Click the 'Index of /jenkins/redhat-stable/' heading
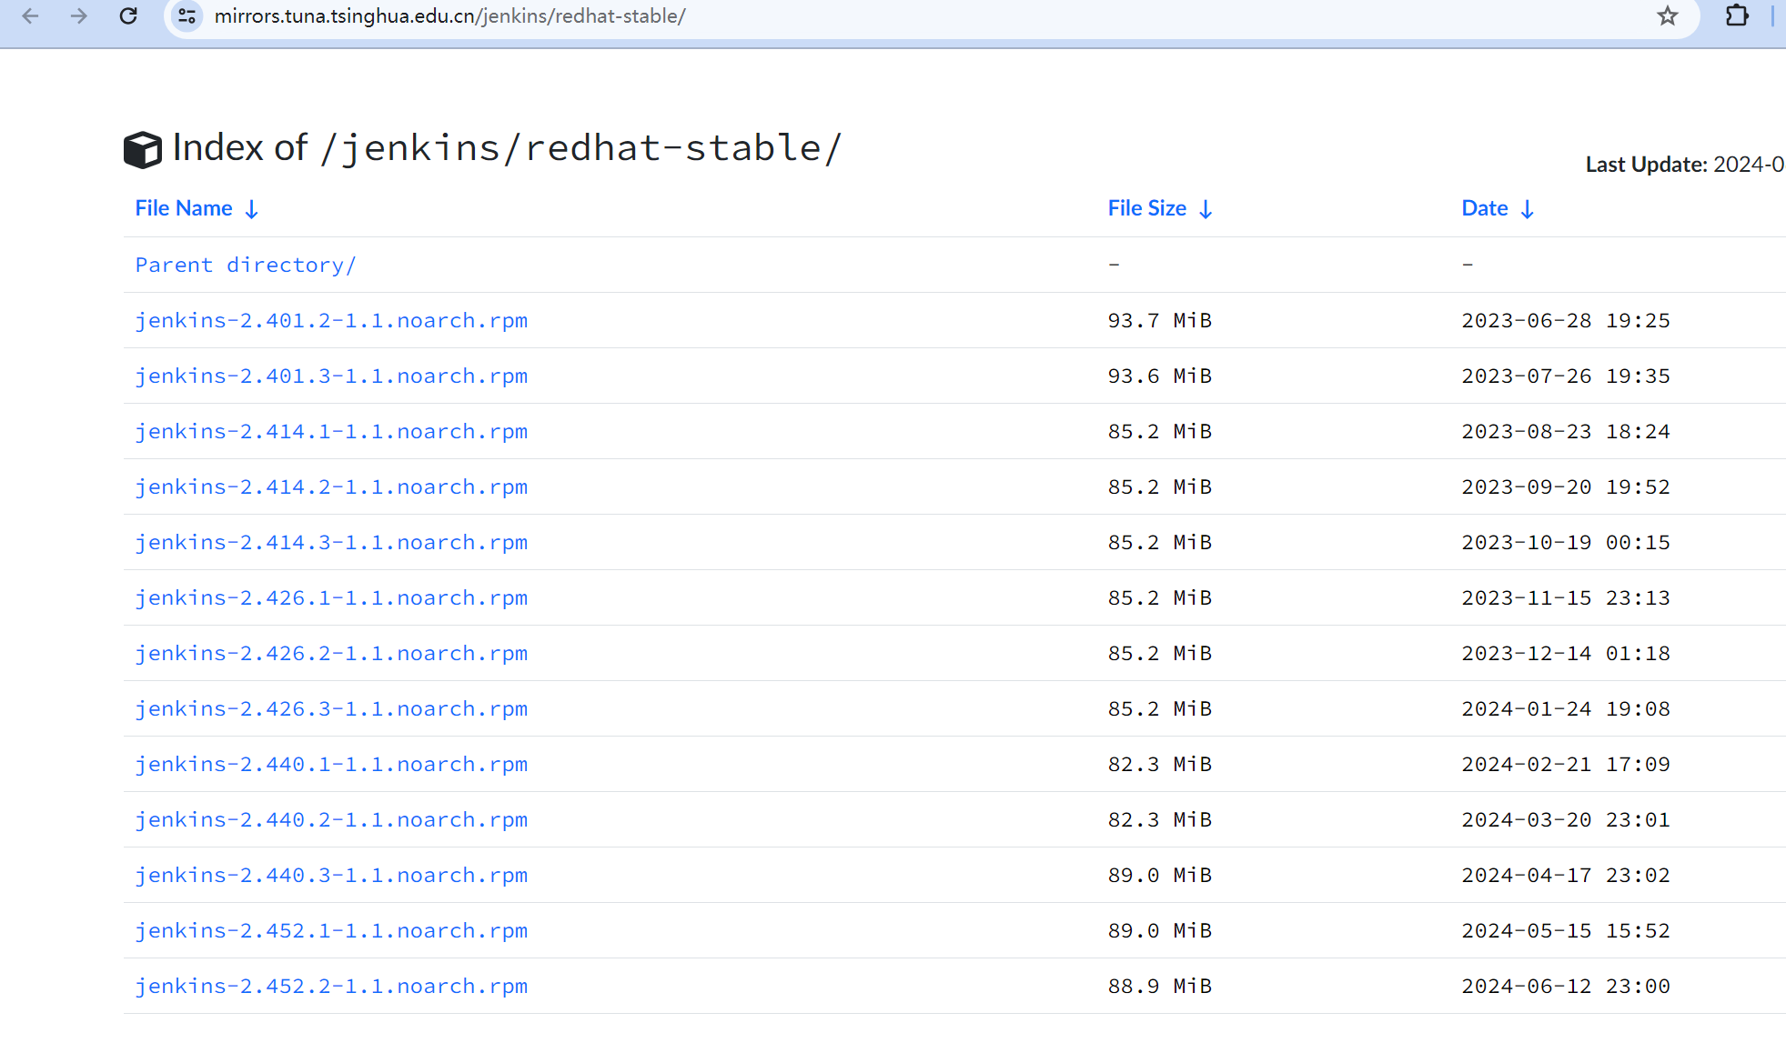The width and height of the screenshot is (1786, 1043). tap(508, 148)
